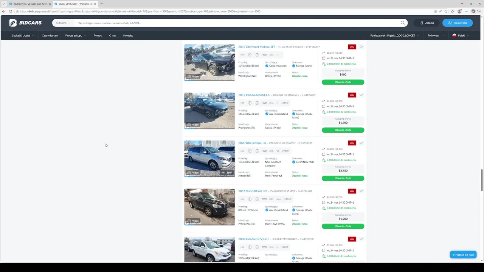484x272 pixels.
Task: Click the Polish flag icon
Action: [454, 36]
